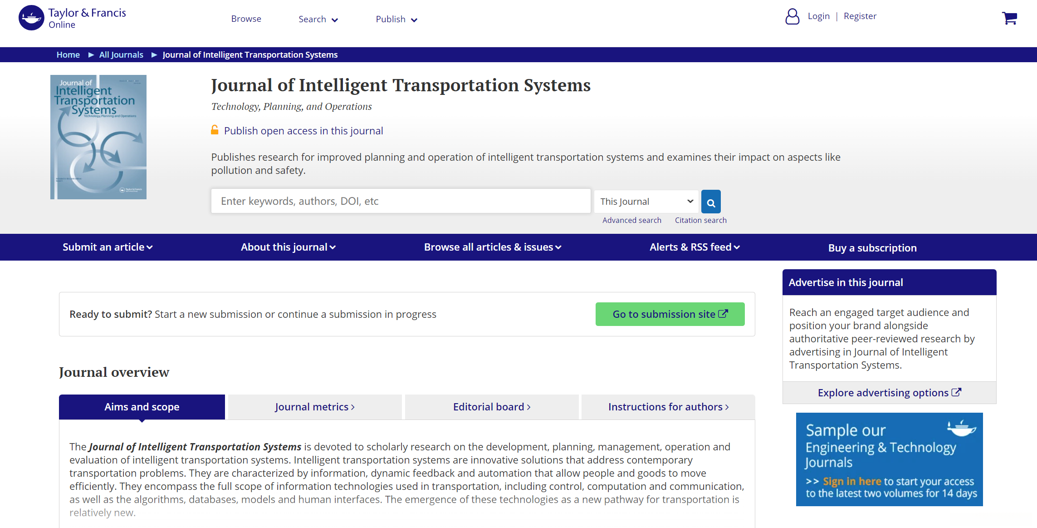Viewport: 1037px width, 528px height.
Task: Open the Editorial board tab
Action: pos(492,407)
